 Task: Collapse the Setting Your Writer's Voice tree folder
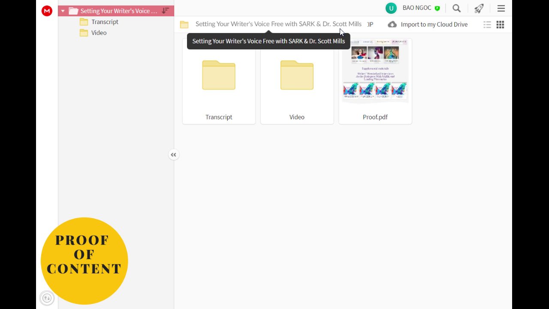point(63,11)
